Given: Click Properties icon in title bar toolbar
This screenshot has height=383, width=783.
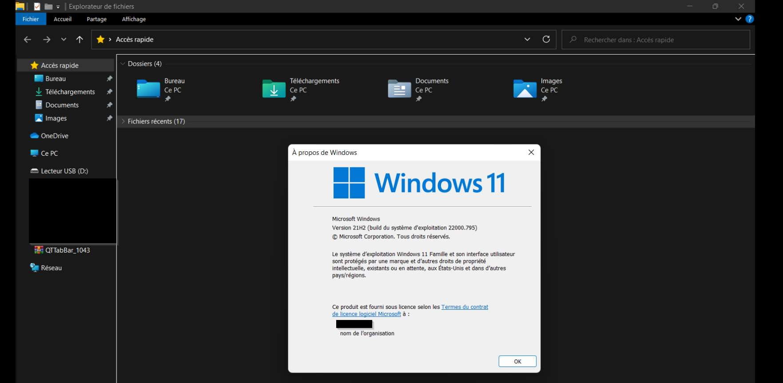Looking at the screenshot, I should tap(37, 7).
